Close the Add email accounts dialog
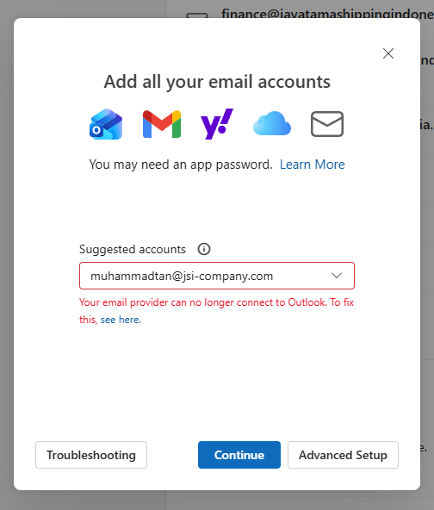Viewport: 434px width, 510px height. [388, 53]
